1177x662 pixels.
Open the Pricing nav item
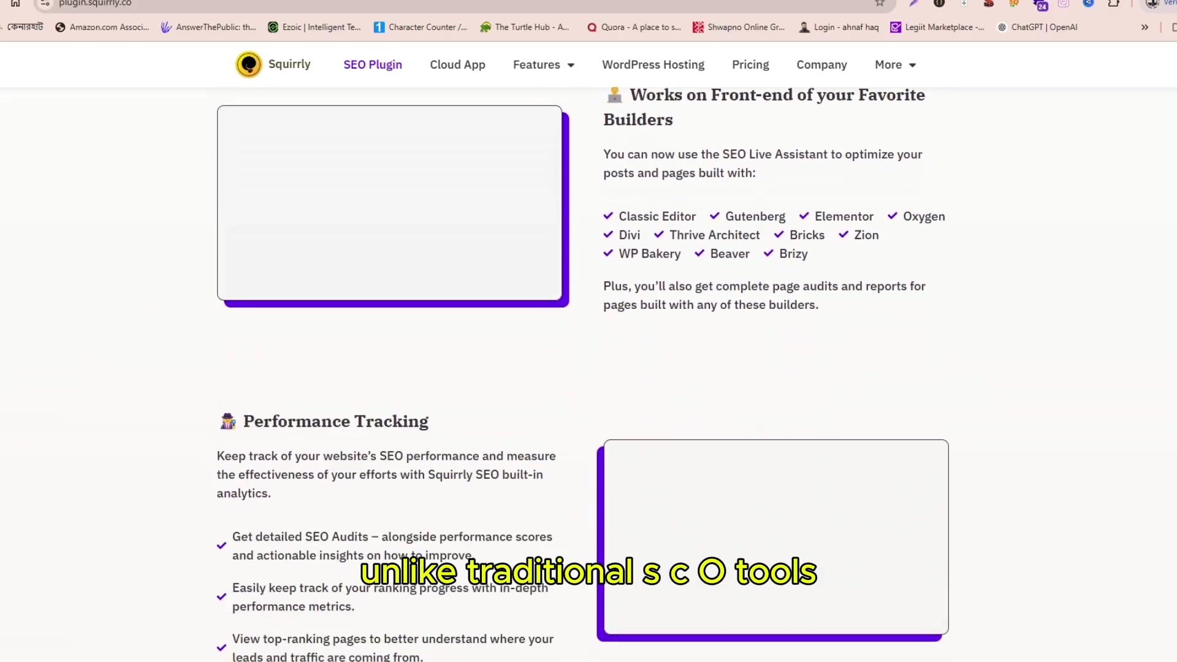click(750, 65)
